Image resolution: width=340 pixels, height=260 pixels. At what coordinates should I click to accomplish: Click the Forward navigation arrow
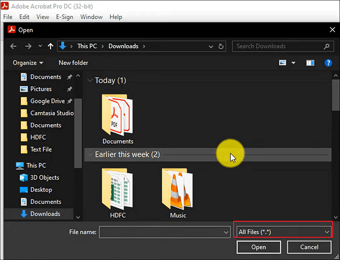point(28,46)
